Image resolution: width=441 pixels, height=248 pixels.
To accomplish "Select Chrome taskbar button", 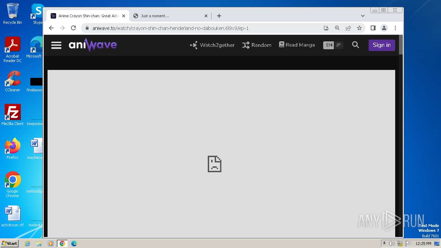I will coord(62,244).
